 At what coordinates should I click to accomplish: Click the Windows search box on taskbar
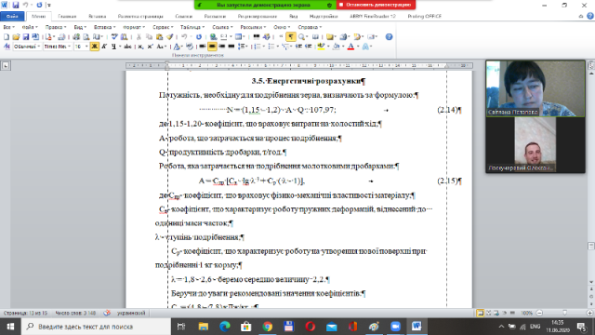coord(97,327)
